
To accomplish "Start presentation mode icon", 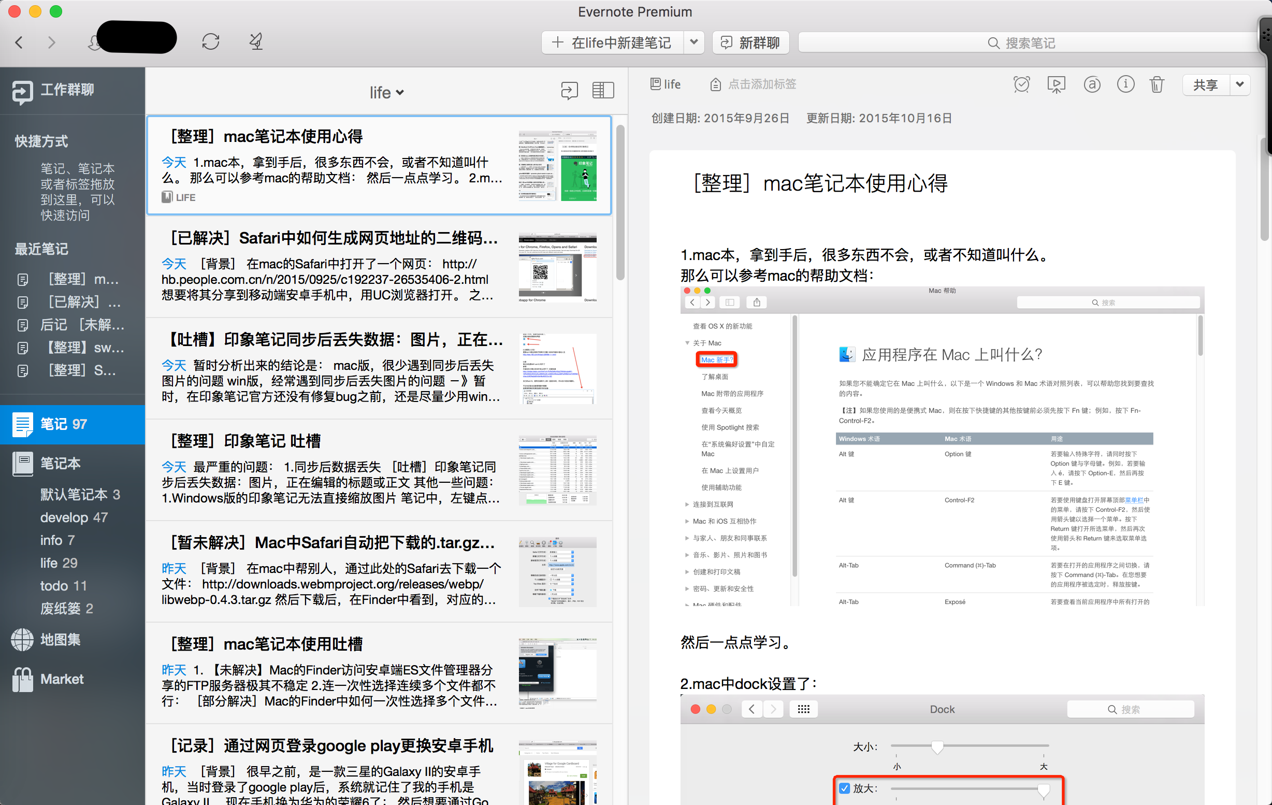I will pos(1056,84).
